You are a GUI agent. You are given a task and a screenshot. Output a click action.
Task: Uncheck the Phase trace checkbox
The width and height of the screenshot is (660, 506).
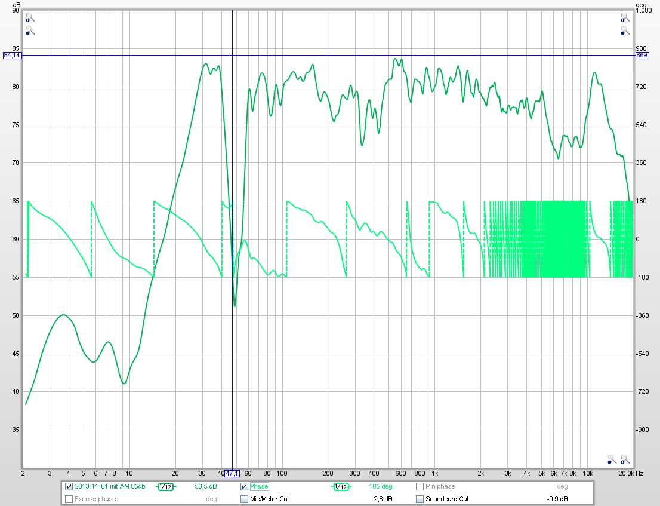[x=244, y=487]
